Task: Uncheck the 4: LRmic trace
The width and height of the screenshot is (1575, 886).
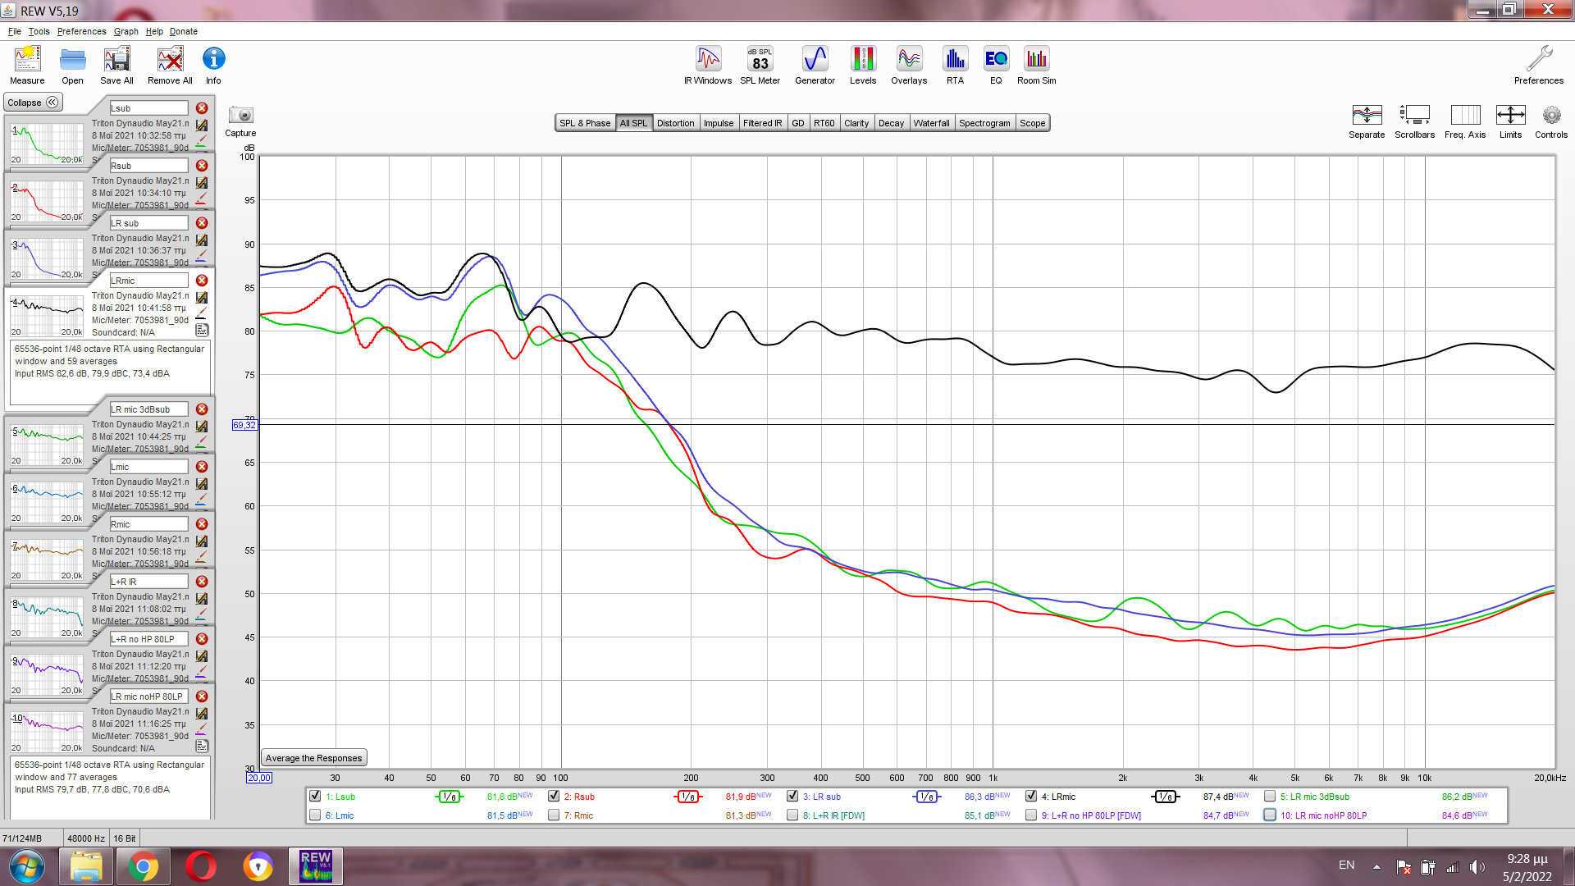Action: pyautogui.click(x=1031, y=796)
